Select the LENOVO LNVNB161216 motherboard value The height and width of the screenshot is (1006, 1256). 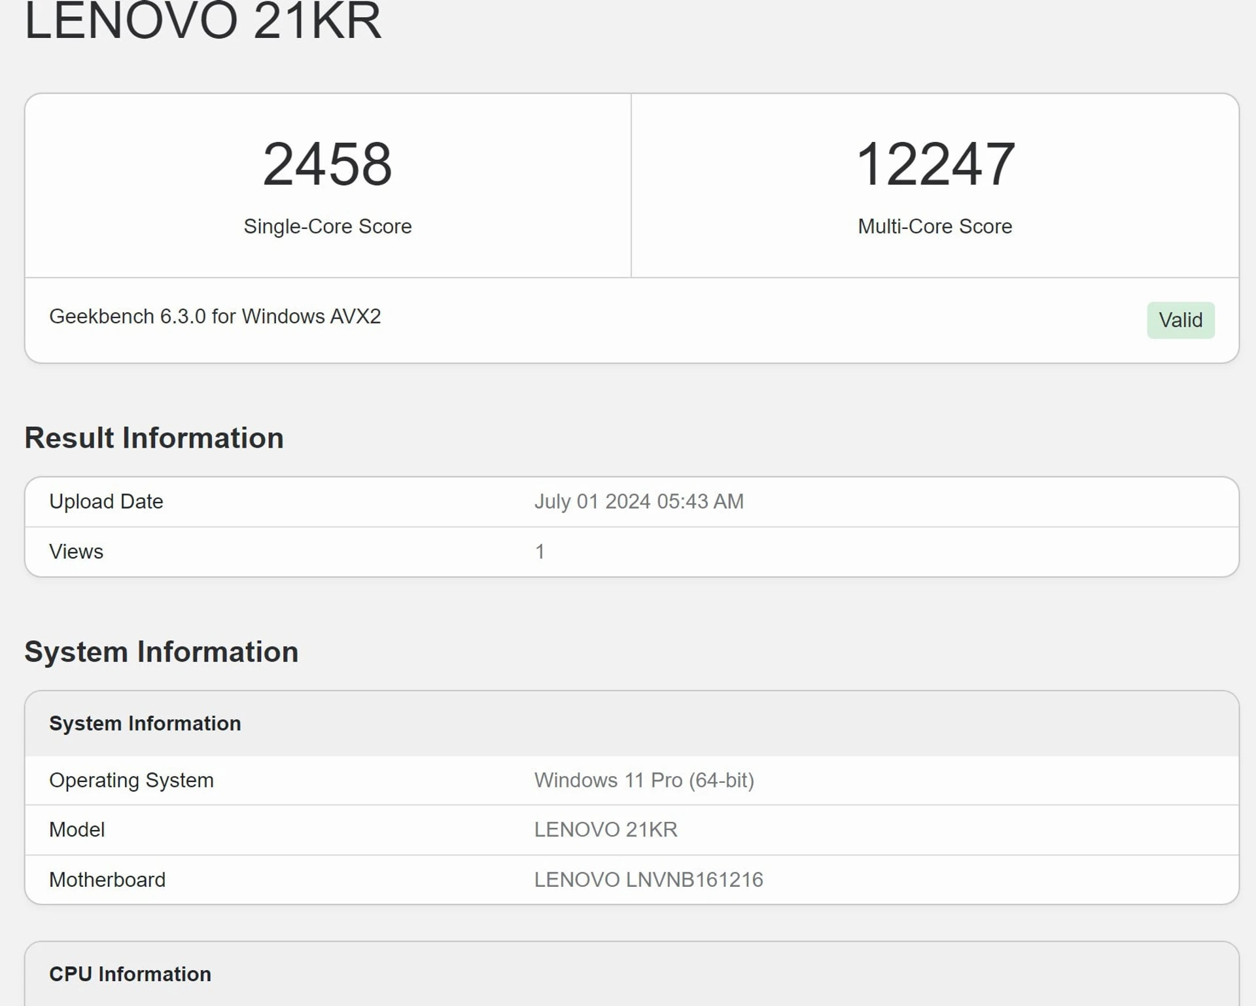pyautogui.click(x=648, y=880)
